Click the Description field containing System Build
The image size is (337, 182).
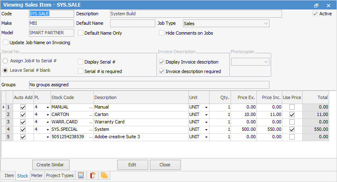point(195,14)
